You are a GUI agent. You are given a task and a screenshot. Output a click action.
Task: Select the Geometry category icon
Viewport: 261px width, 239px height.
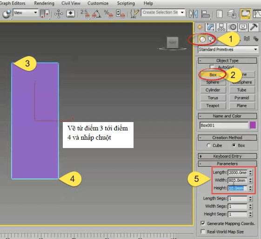coord(202,39)
